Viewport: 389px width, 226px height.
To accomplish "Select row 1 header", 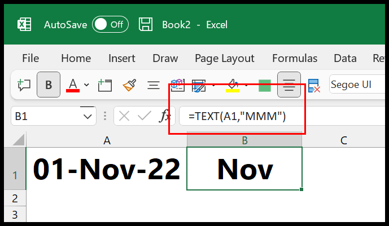I will click(x=15, y=169).
